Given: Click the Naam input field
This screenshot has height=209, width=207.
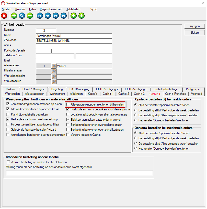Looking at the screenshot, I should tap(74, 36).
